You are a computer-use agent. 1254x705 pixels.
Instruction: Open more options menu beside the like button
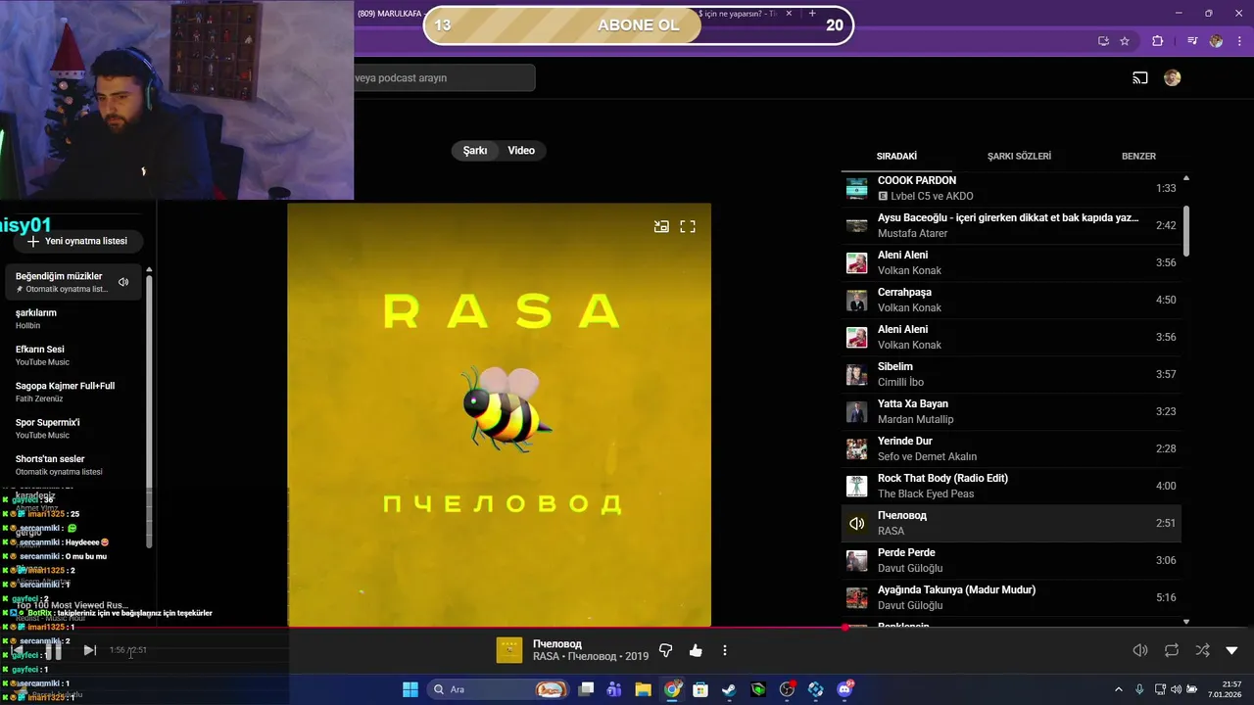725,650
